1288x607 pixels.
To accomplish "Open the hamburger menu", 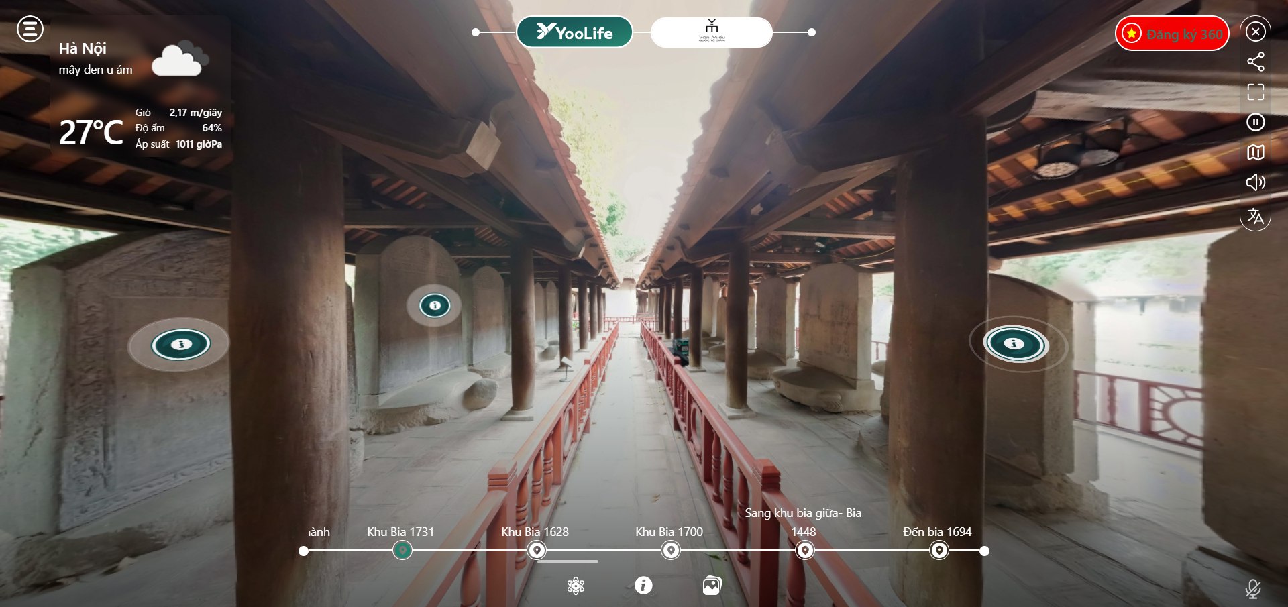I will coord(30,29).
